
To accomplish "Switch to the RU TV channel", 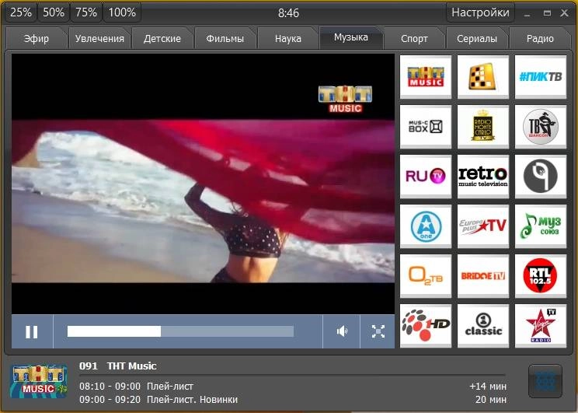I will [x=426, y=177].
